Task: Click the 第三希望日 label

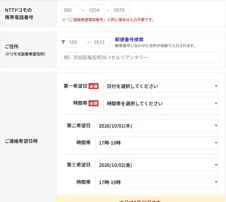Action: point(79,165)
